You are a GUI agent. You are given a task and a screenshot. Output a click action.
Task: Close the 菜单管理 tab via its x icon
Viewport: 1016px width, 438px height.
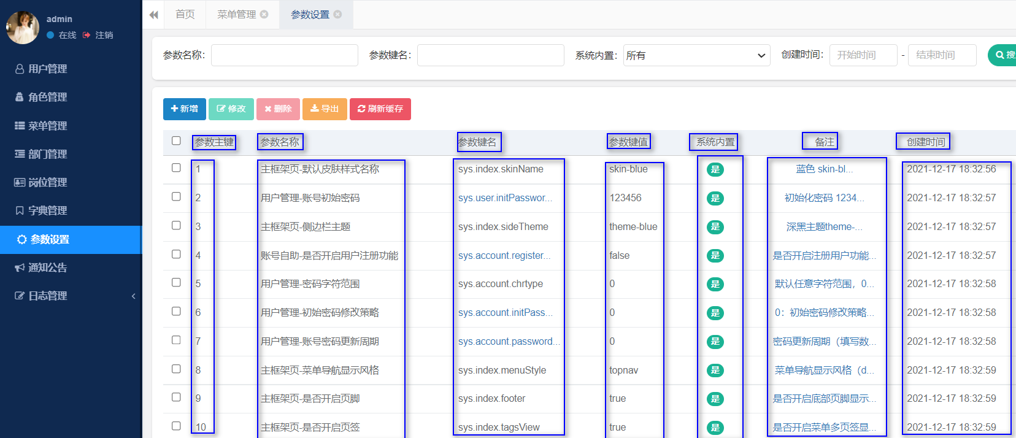tap(264, 14)
